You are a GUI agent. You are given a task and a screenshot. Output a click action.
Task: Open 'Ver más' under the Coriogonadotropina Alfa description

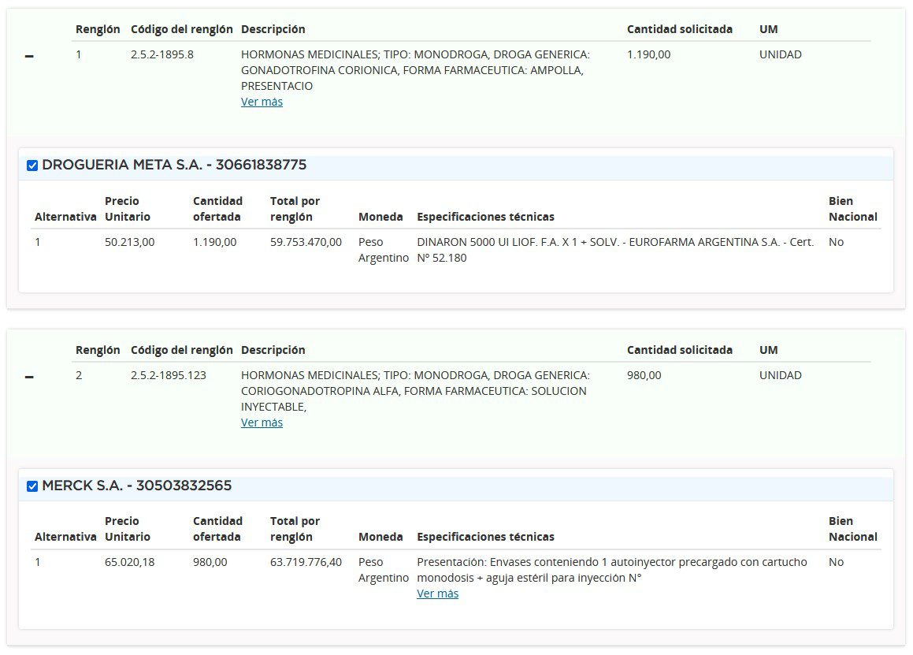click(262, 422)
